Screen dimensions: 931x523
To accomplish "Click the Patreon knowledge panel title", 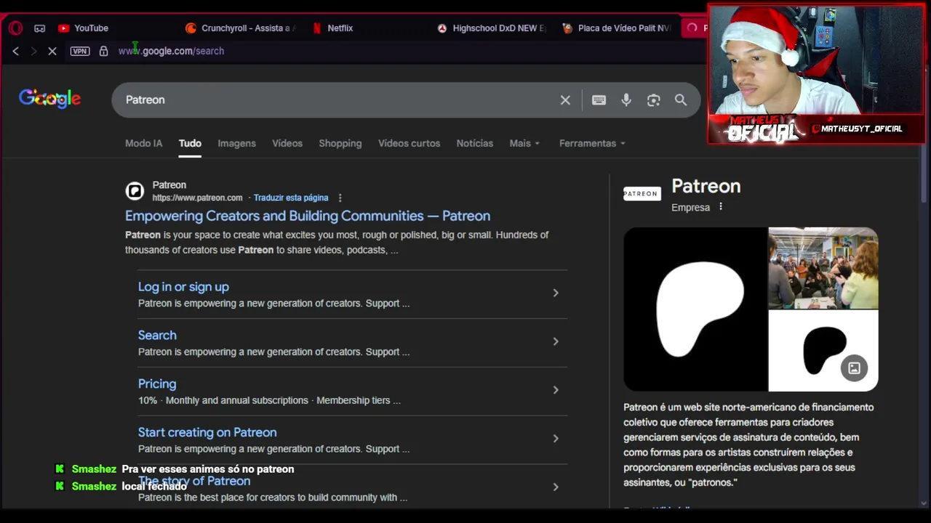I will point(706,186).
